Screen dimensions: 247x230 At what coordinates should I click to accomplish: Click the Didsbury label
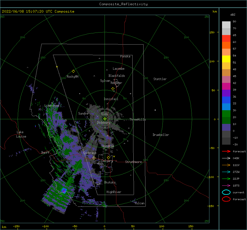tap(103, 123)
